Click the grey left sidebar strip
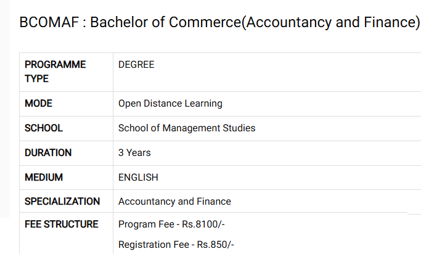 (4, 109)
